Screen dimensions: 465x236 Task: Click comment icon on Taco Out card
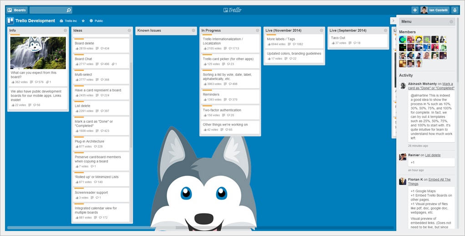pos(355,43)
